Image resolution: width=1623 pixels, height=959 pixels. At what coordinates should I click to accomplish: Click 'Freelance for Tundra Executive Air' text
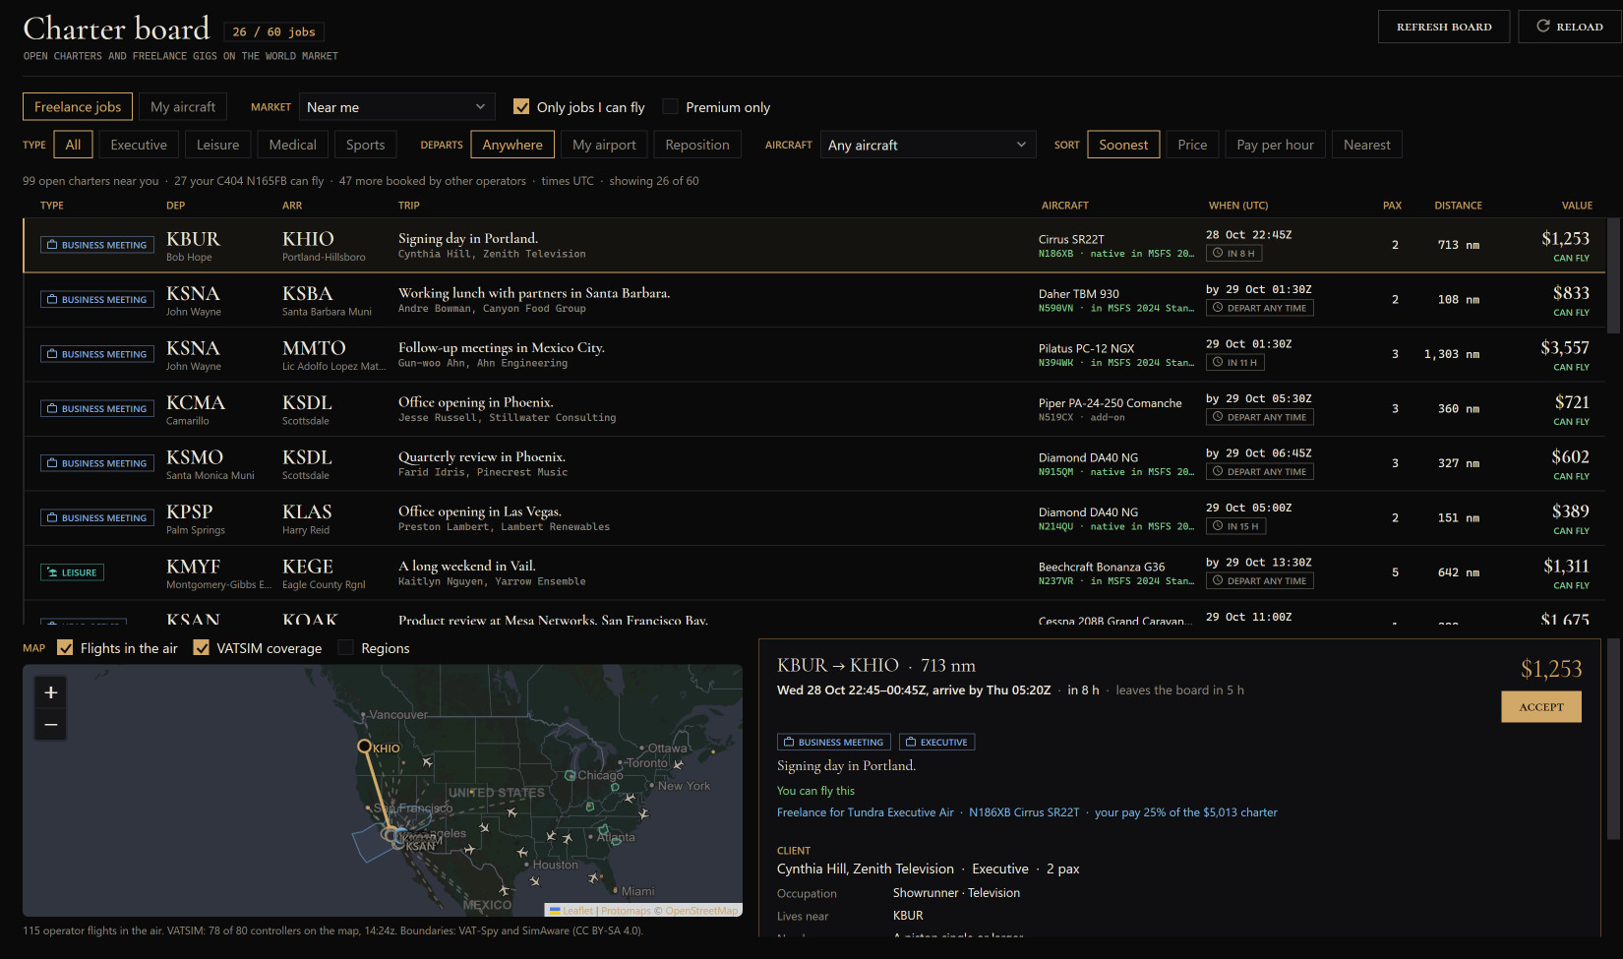click(866, 812)
